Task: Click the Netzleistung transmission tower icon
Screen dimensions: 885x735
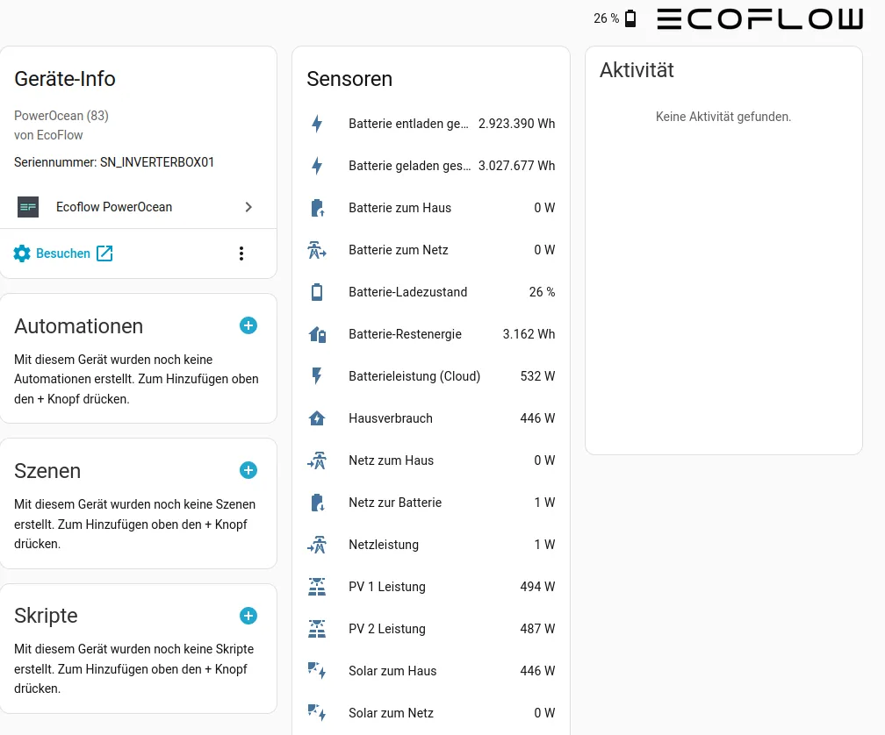Action: [317, 545]
